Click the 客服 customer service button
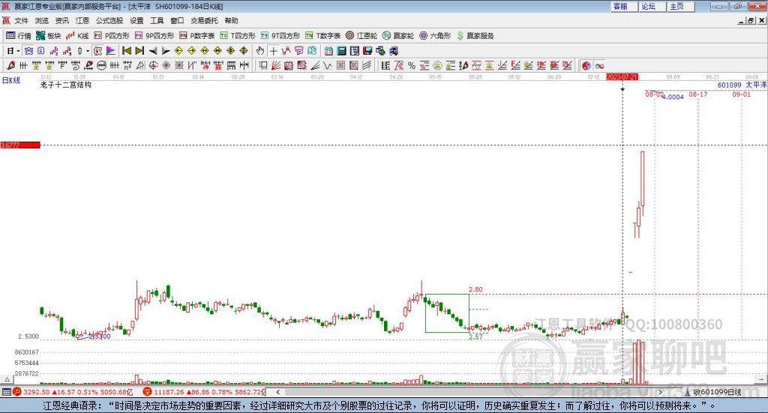The width and height of the screenshot is (768, 413). click(x=620, y=6)
